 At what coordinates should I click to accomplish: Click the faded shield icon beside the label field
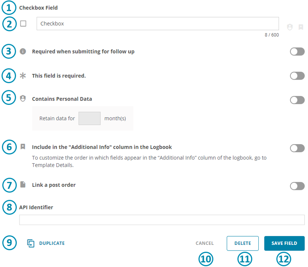point(290,27)
